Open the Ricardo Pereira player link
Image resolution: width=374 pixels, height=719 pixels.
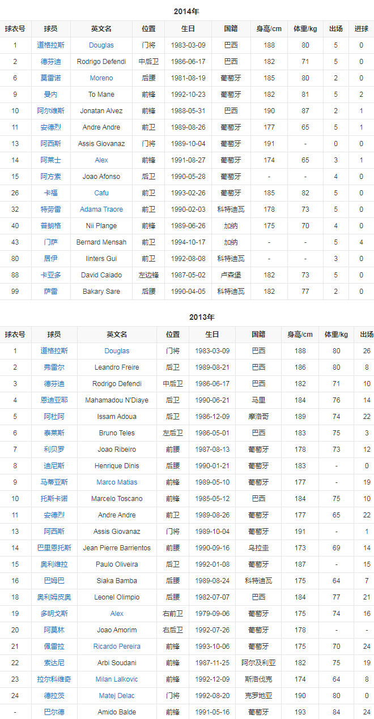(117, 647)
